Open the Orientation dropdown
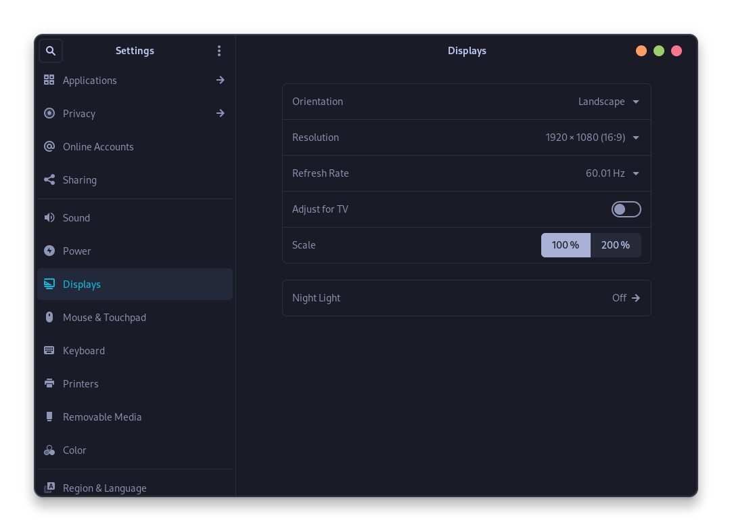Image resolution: width=732 pixels, height=531 pixels. (608, 101)
